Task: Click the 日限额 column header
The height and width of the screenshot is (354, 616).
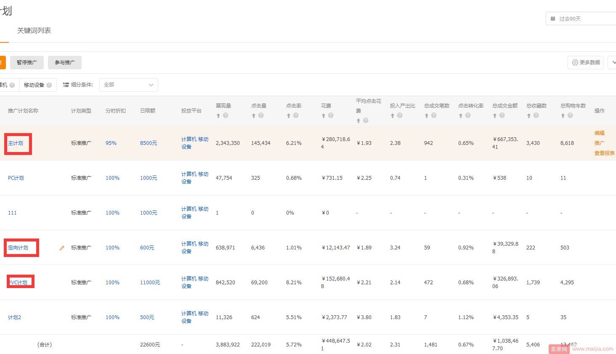Action: pos(148,111)
